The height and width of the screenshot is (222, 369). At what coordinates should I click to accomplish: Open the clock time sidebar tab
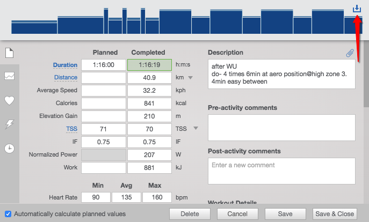click(x=10, y=149)
